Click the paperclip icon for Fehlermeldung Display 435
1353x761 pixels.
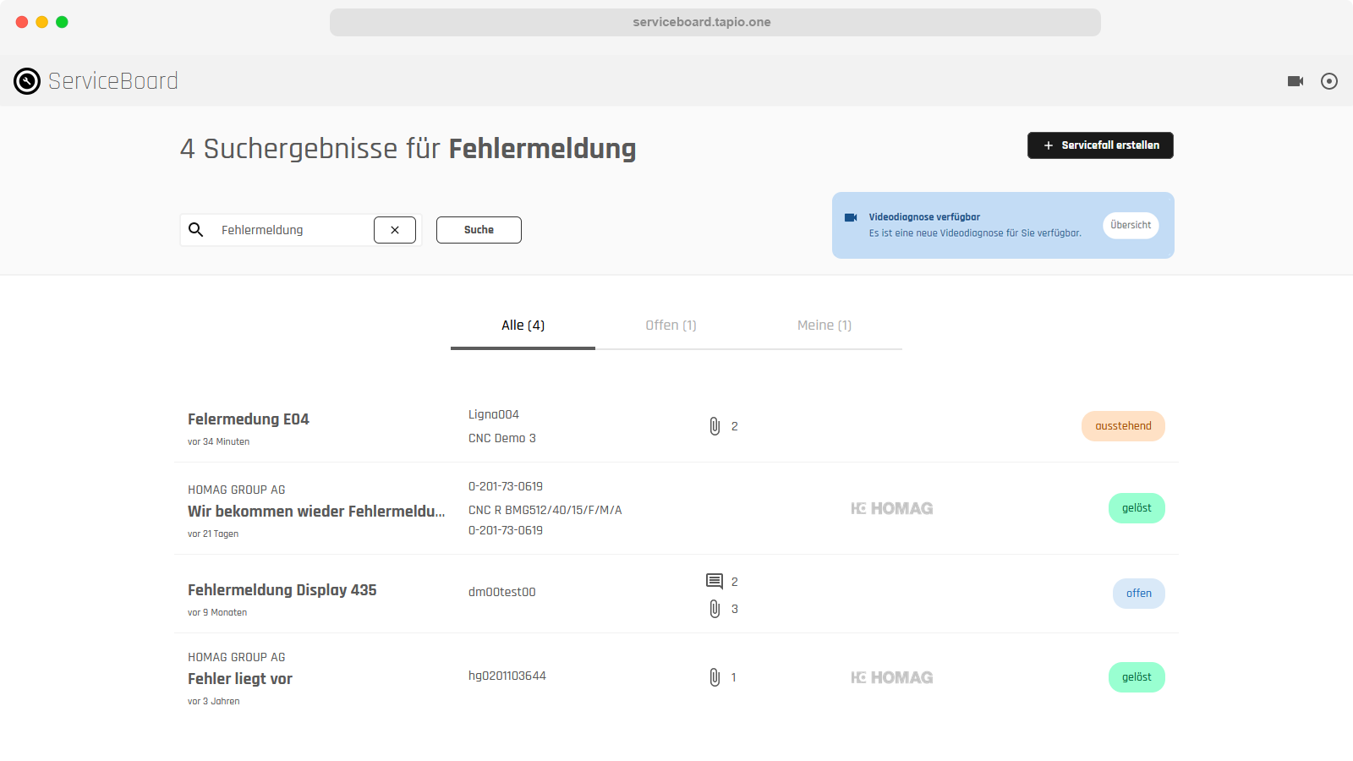715,609
